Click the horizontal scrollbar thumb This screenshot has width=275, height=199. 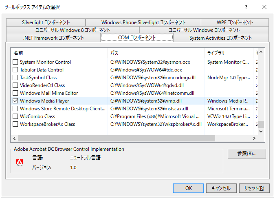tap(117, 138)
